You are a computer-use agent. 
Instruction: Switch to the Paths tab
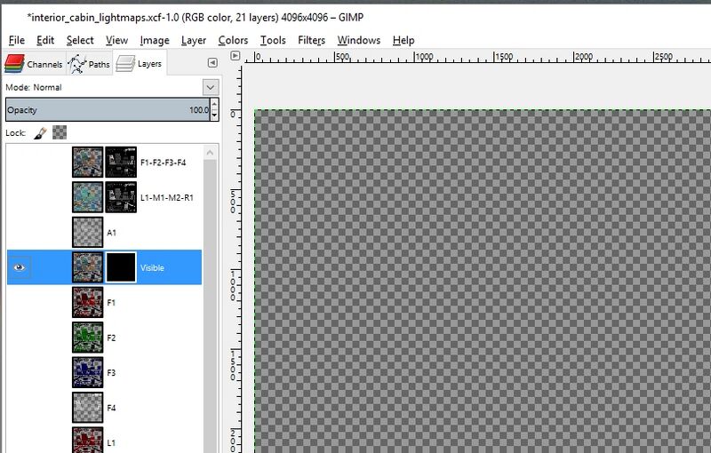pyautogui.click(x=89, y=64)
